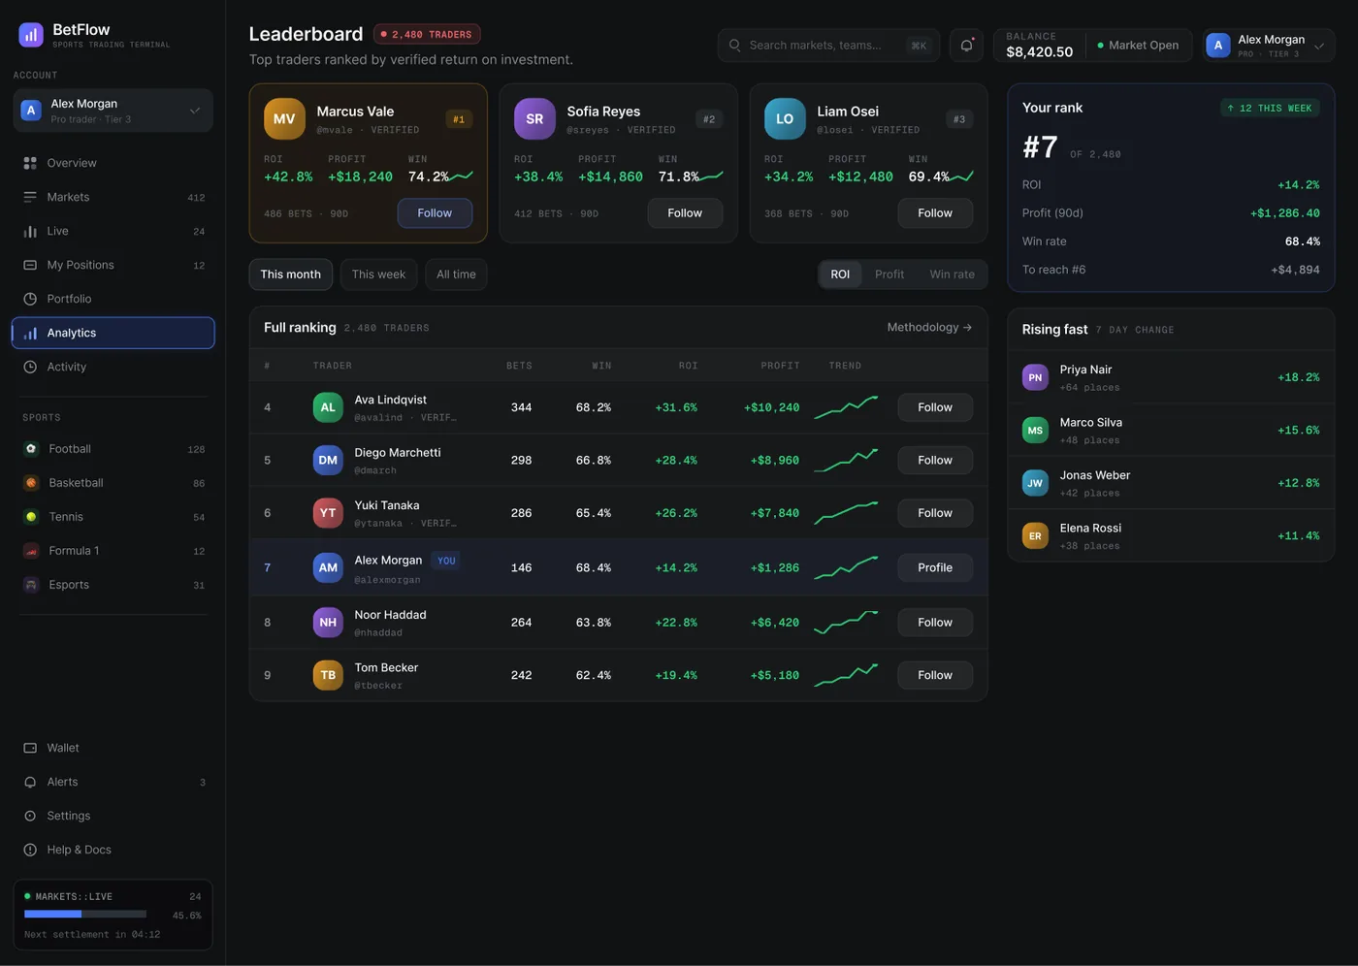Expand the Alex Morgan account switcher
The image size is (1358, 966).
click(113, 111)
